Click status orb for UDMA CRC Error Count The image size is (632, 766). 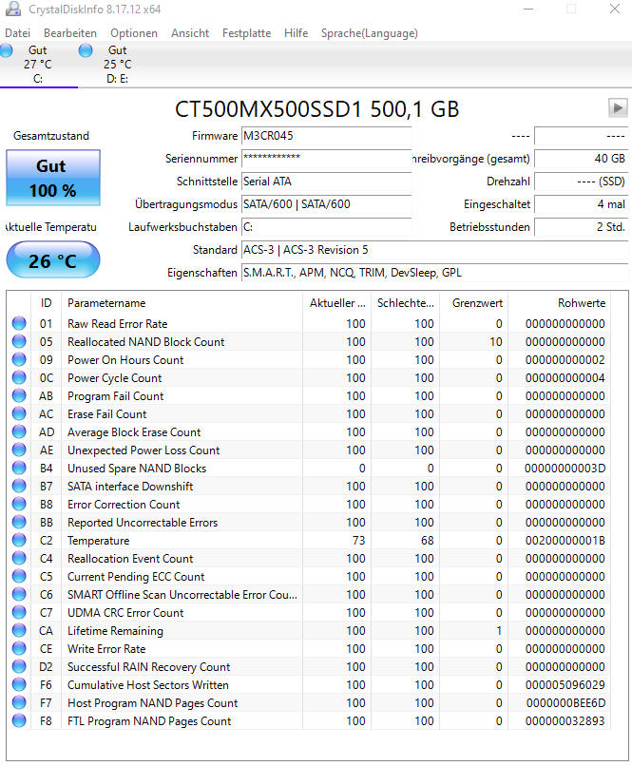19,613
